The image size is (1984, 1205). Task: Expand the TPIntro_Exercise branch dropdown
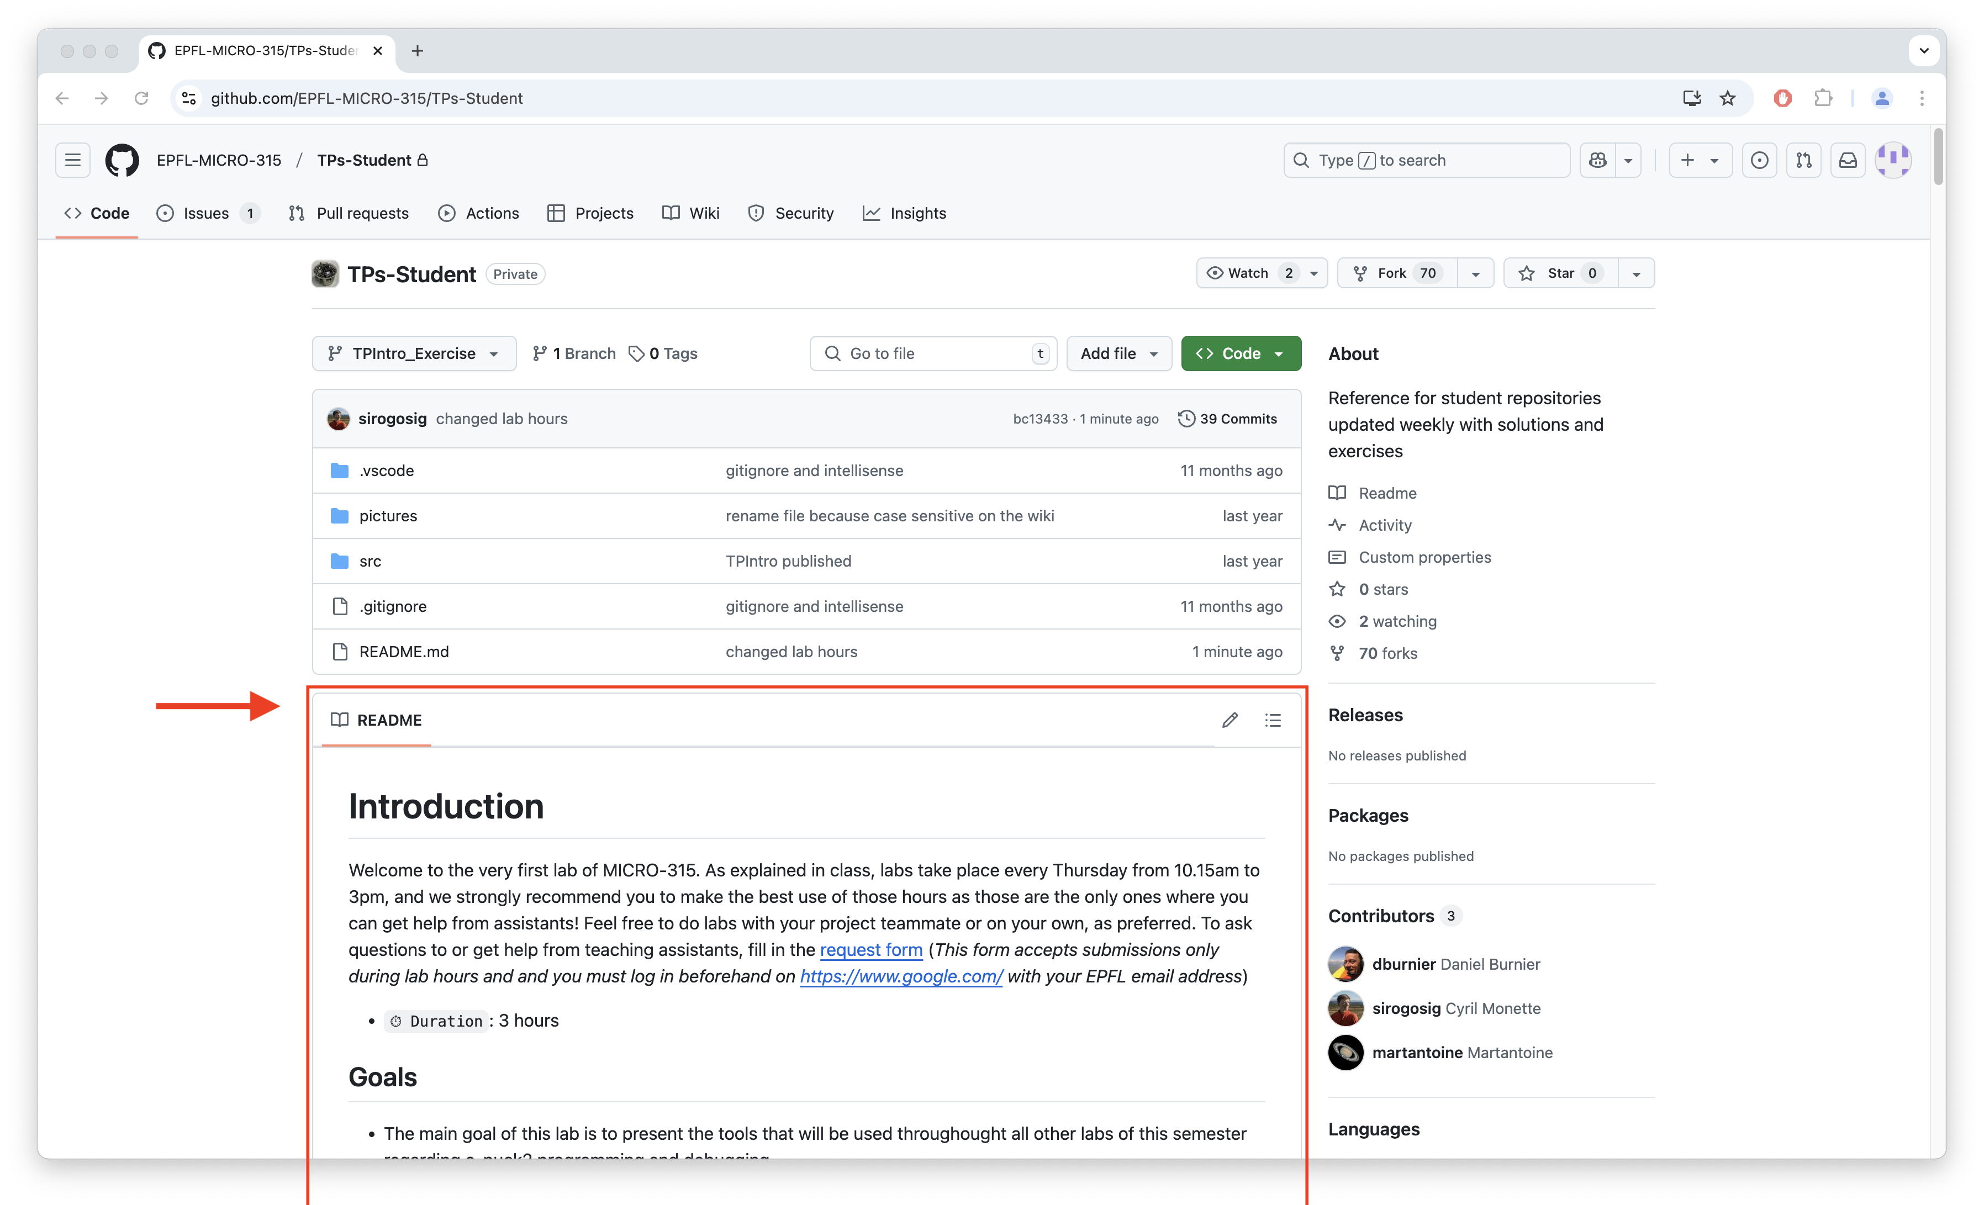(x=414, y=353)
